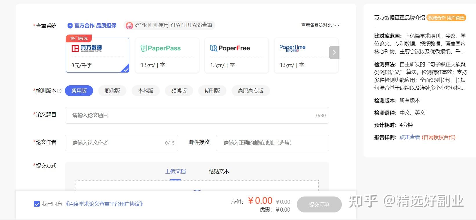Click the 预计耗时: 4分钟 text

click(393, 125)
